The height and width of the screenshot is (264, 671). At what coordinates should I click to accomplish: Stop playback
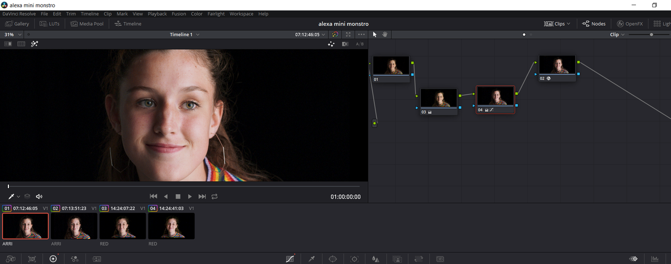[x=178, y=196]
